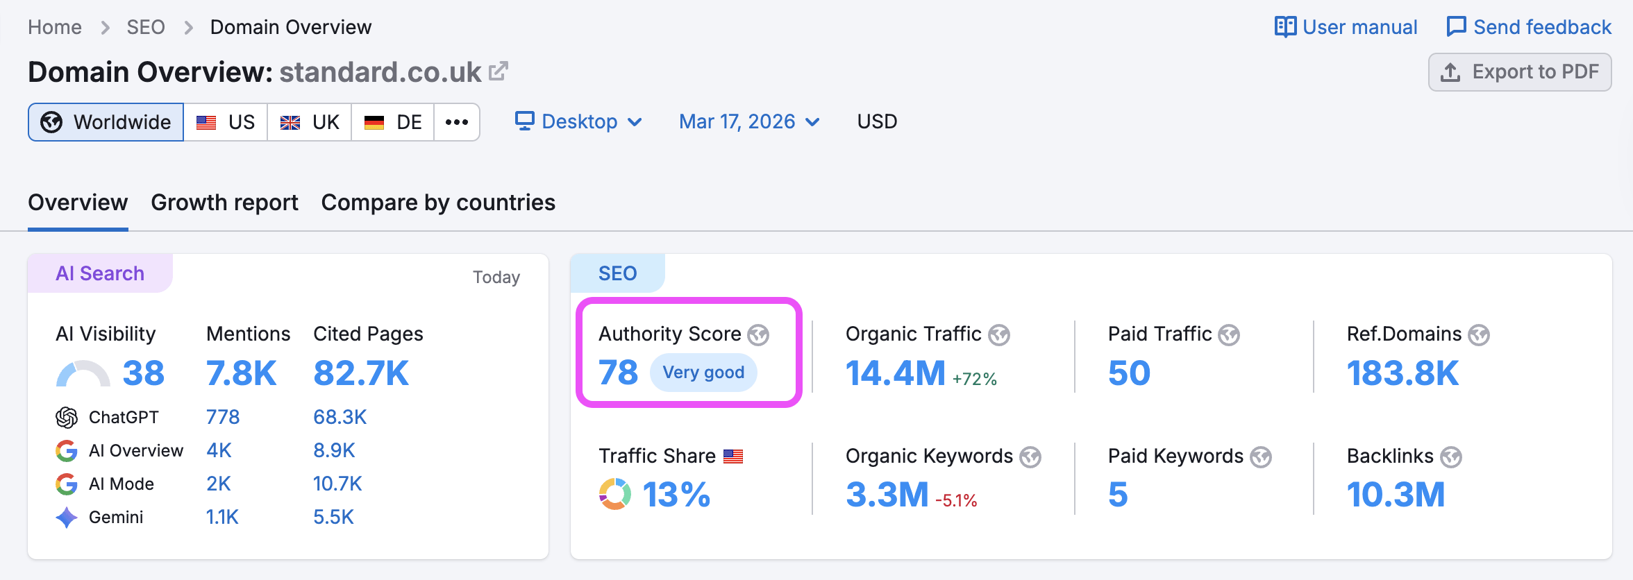
Task: Open Ref.Domains value 183.8K
Action: point(1402,373)
